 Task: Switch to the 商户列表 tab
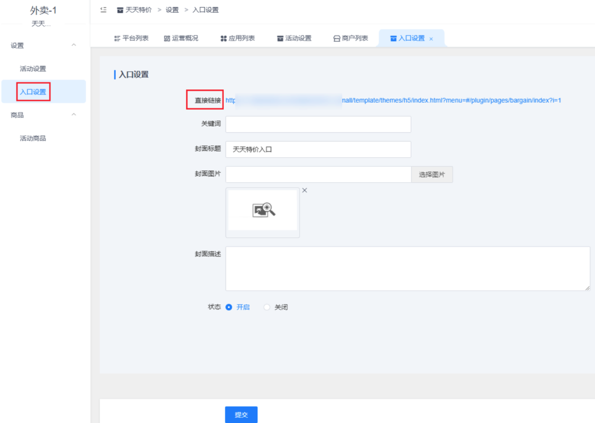point(350,38)
